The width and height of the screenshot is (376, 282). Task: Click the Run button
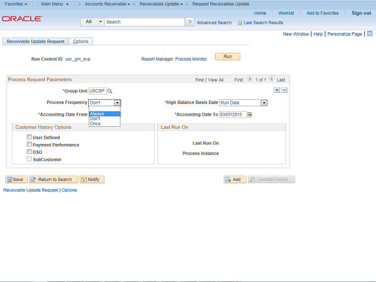(x=227, y=56)
